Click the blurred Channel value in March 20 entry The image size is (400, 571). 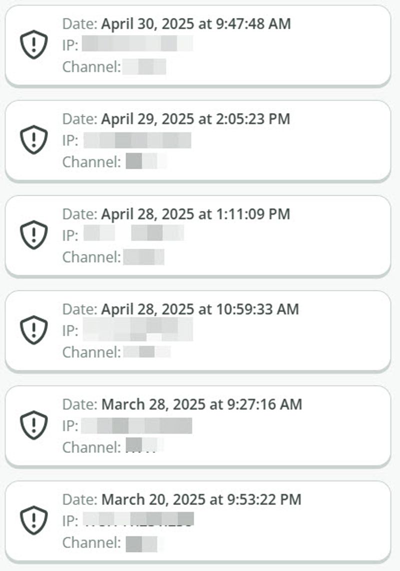tap(142, 543)
